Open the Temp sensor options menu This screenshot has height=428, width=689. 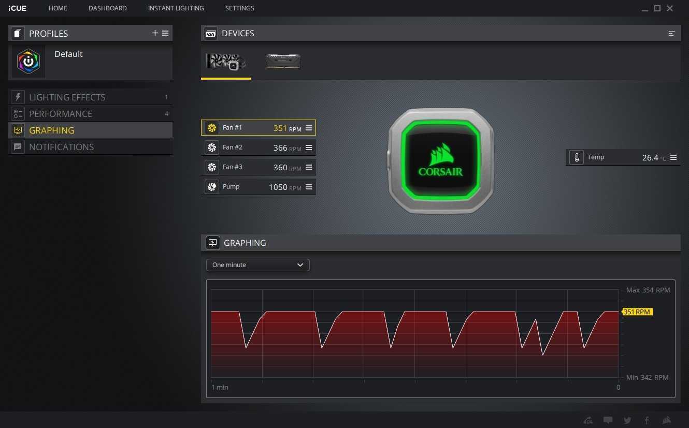pyautogui.click(x=673, y=157)
